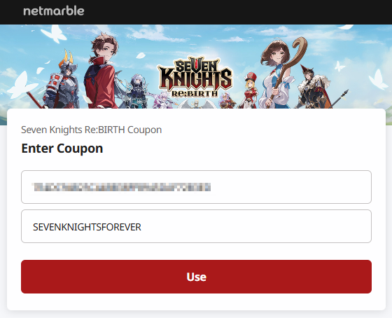Image resolution: width=392 pixels, height=318 pixels.
Task: Click the red-coated brown-haired hero in banner
Action: click(101, 71)
